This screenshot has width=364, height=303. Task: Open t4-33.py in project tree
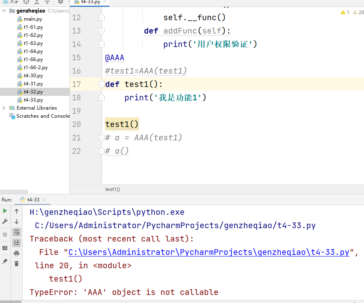tap(33, 100)
